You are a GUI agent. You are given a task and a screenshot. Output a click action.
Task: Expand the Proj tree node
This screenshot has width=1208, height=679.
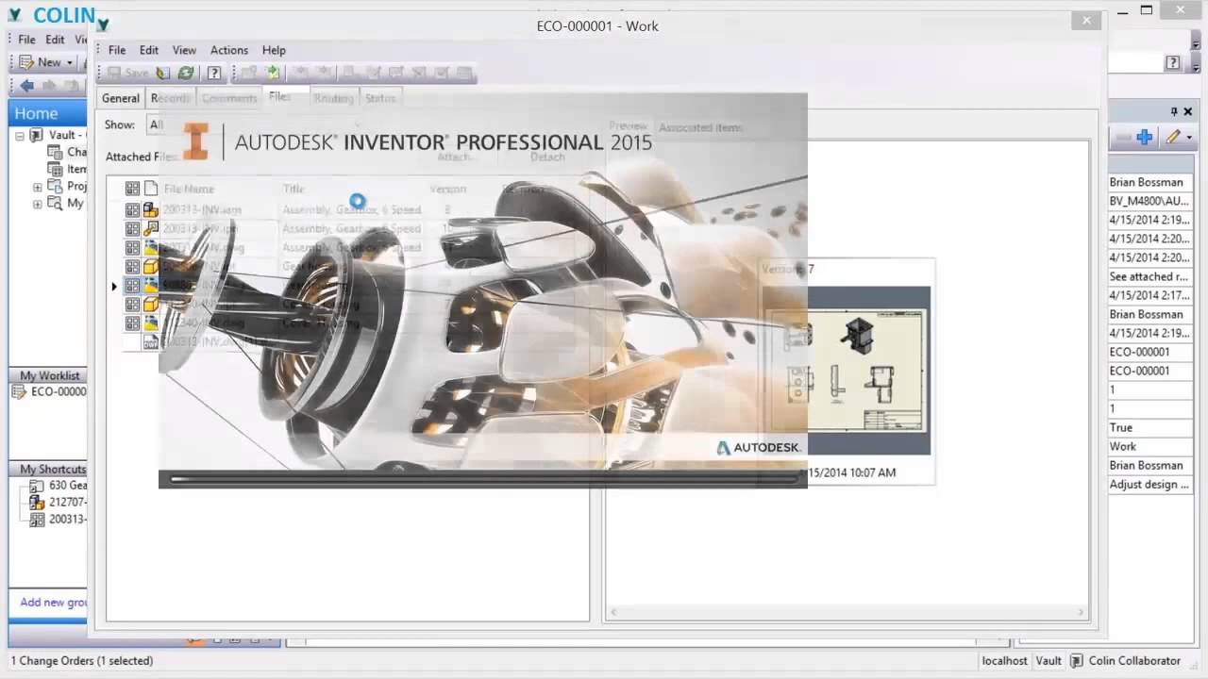[38, 187]
